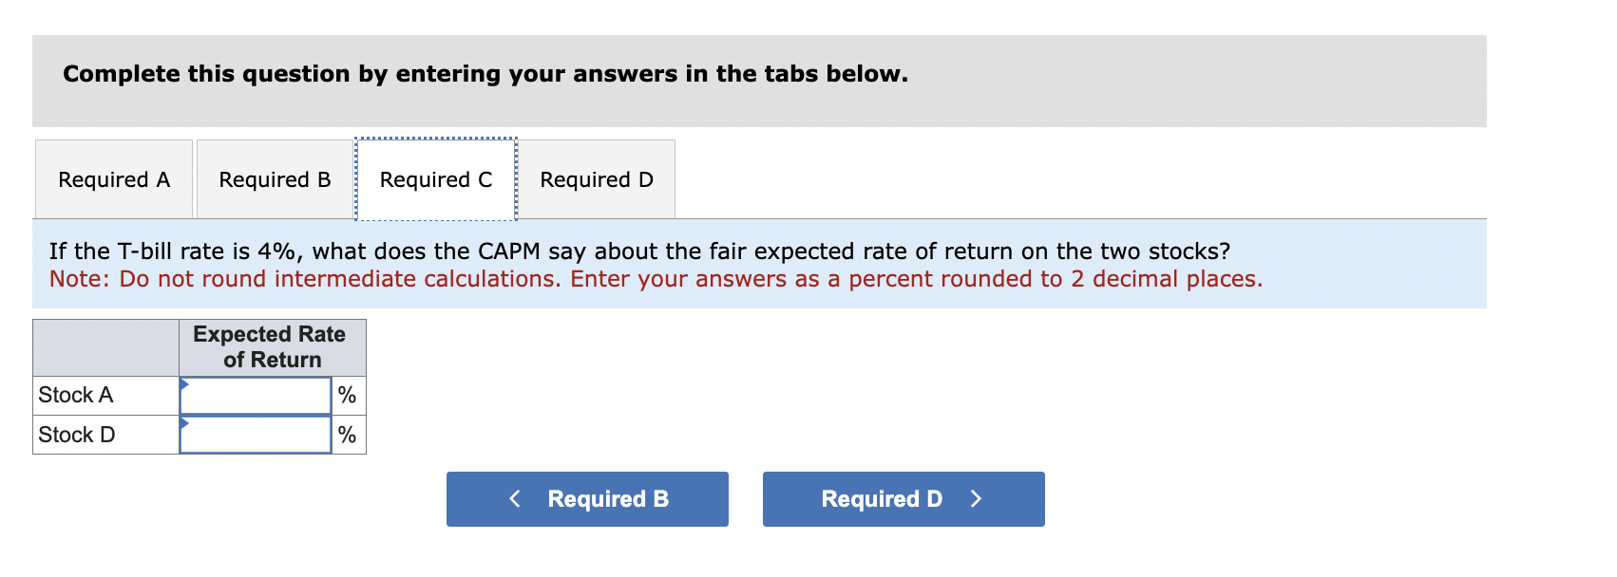Click the percent sign next to Stock A field
1617x577 pixels.
click(x=347, y=395)
